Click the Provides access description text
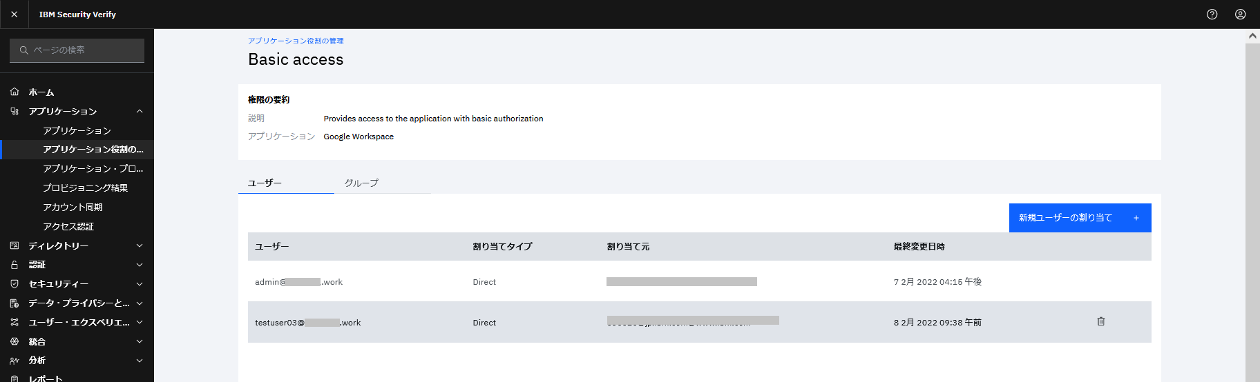This screenshot has height=382, width=1260. tap(433, 119)
